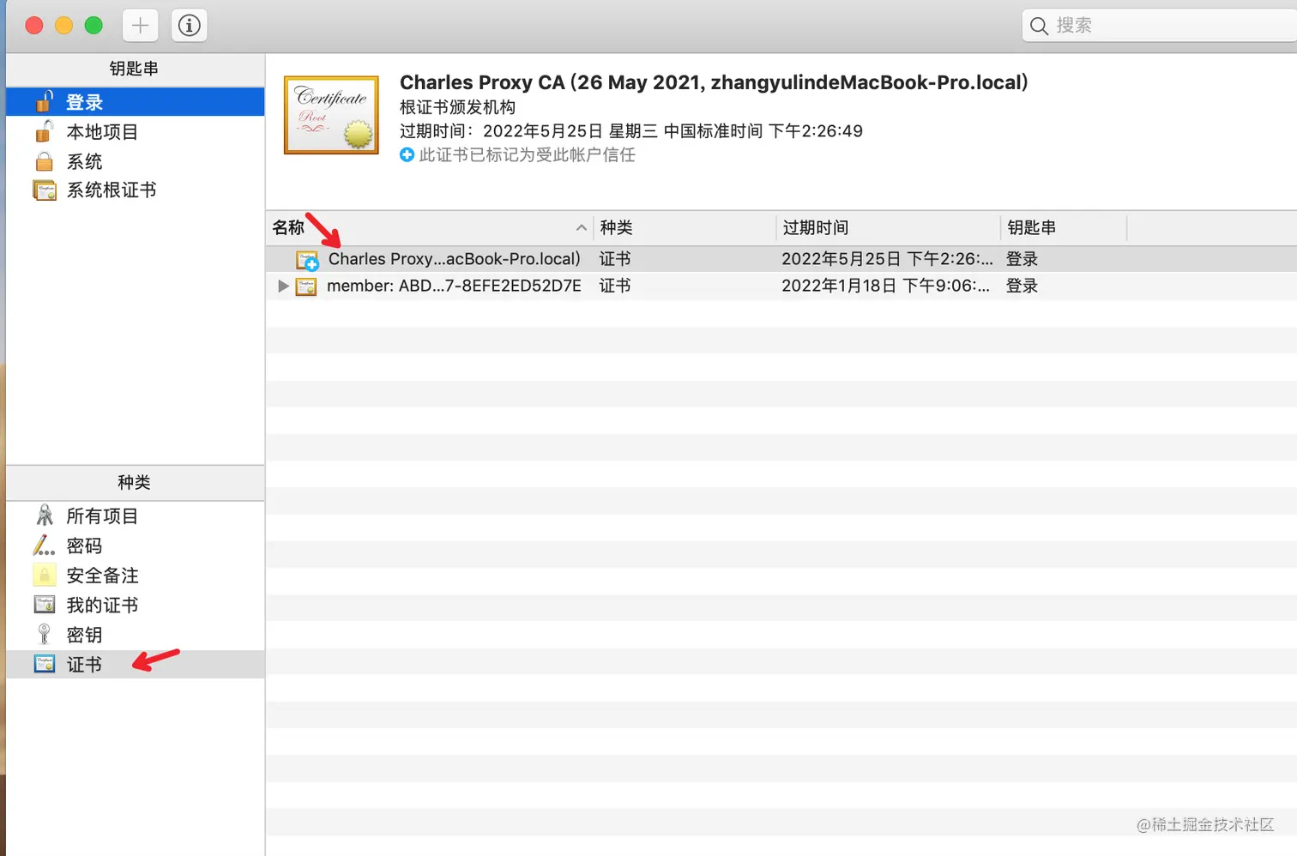Click the magnifier icon in search field
Screen dimensions: 1297x856
(1039, 26)
